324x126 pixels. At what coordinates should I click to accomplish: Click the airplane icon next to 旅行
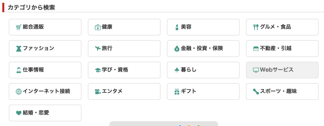(x=98, y=49)
